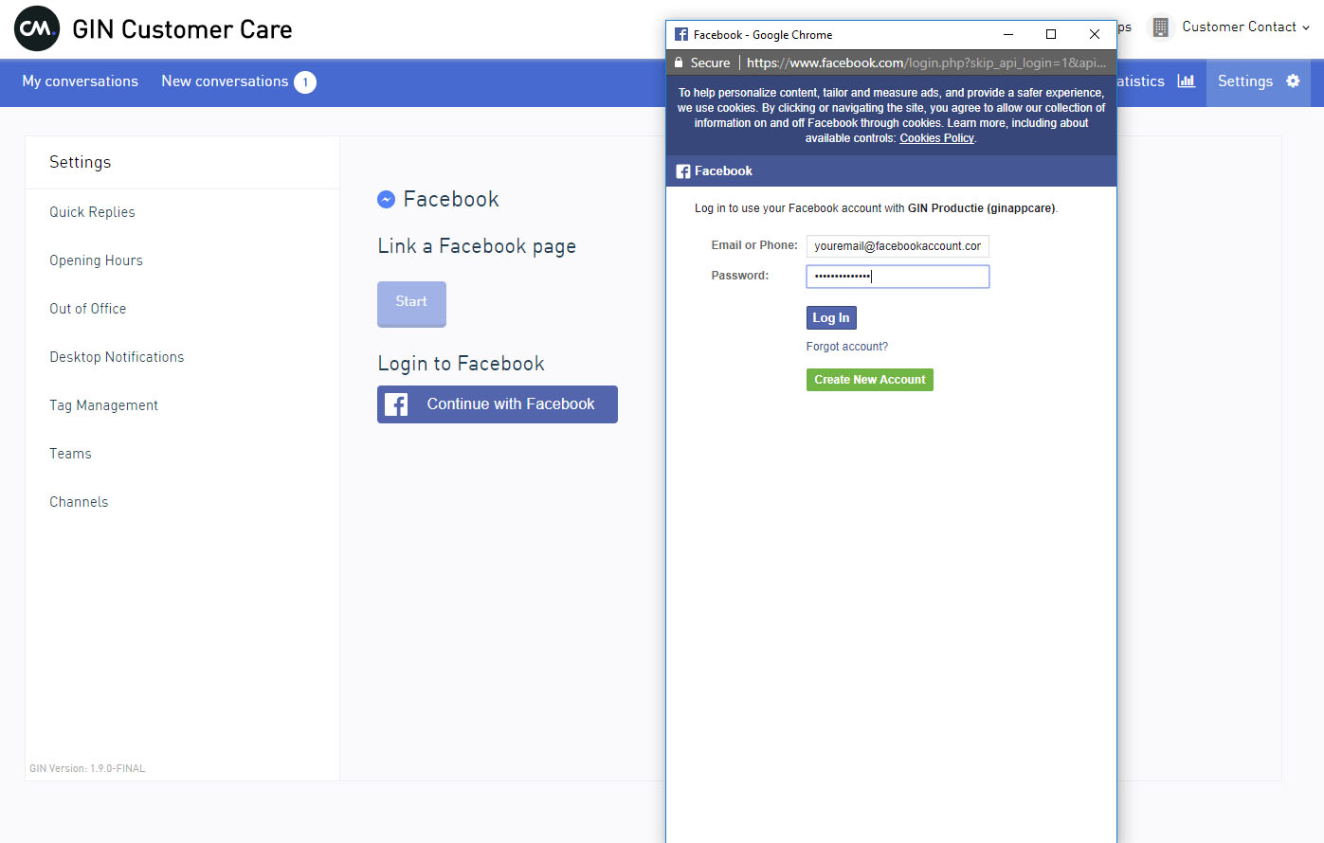Open My conversations tab

point(81,81)
